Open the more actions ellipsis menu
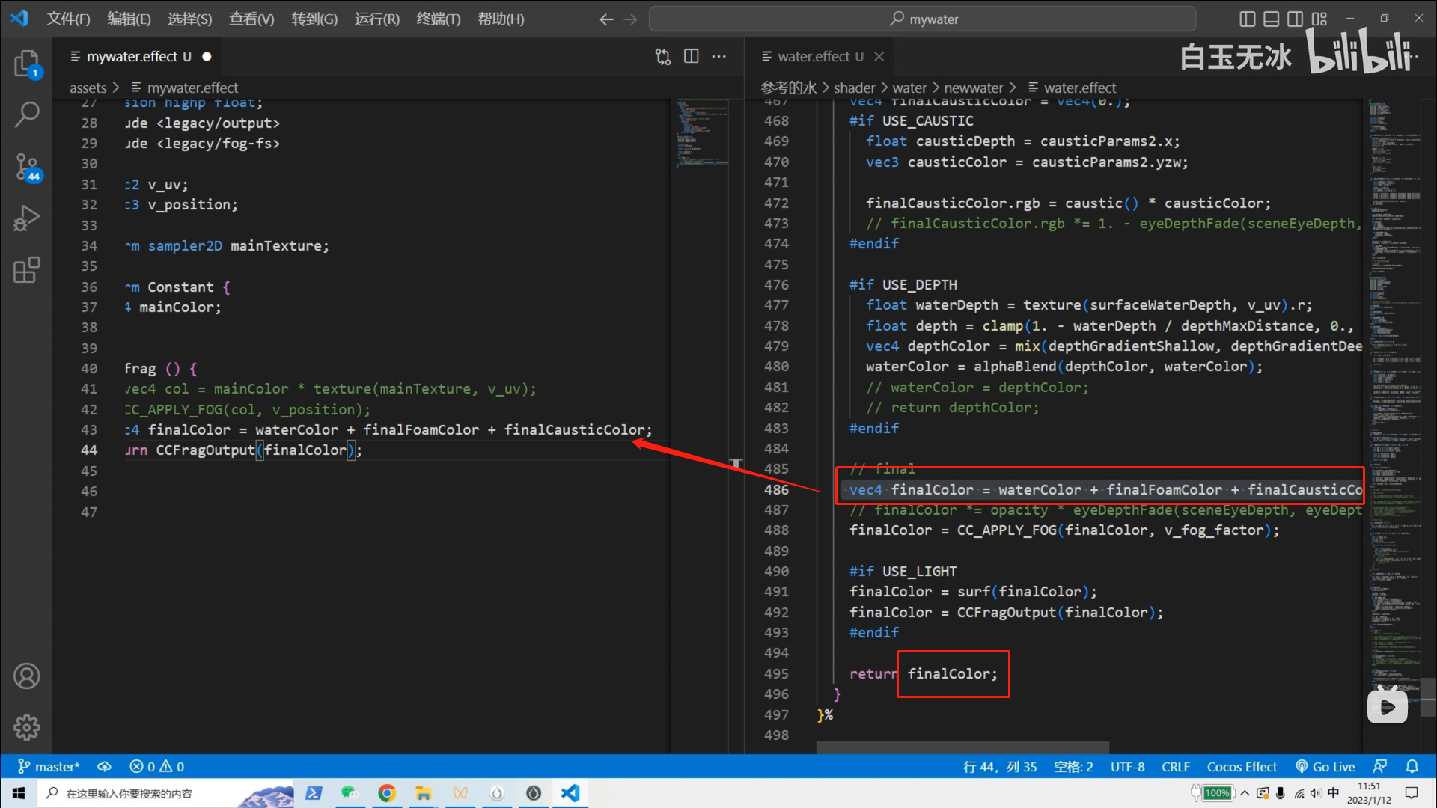This screenshot has height=808, width=1437. tap(719, 57)
